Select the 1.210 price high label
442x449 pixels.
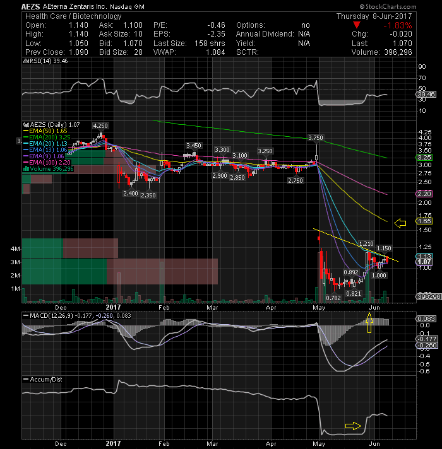coord(366,244)
